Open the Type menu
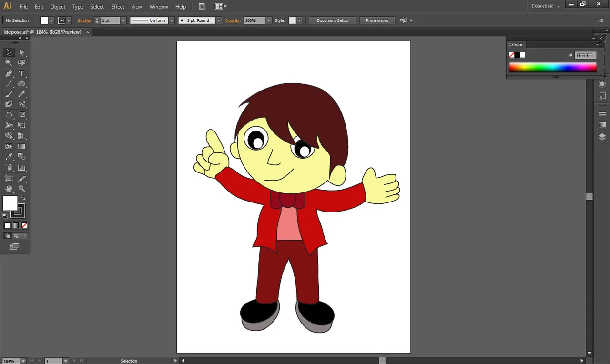The width and height of the screenshot is (610, 364). (x=78, y=7)
